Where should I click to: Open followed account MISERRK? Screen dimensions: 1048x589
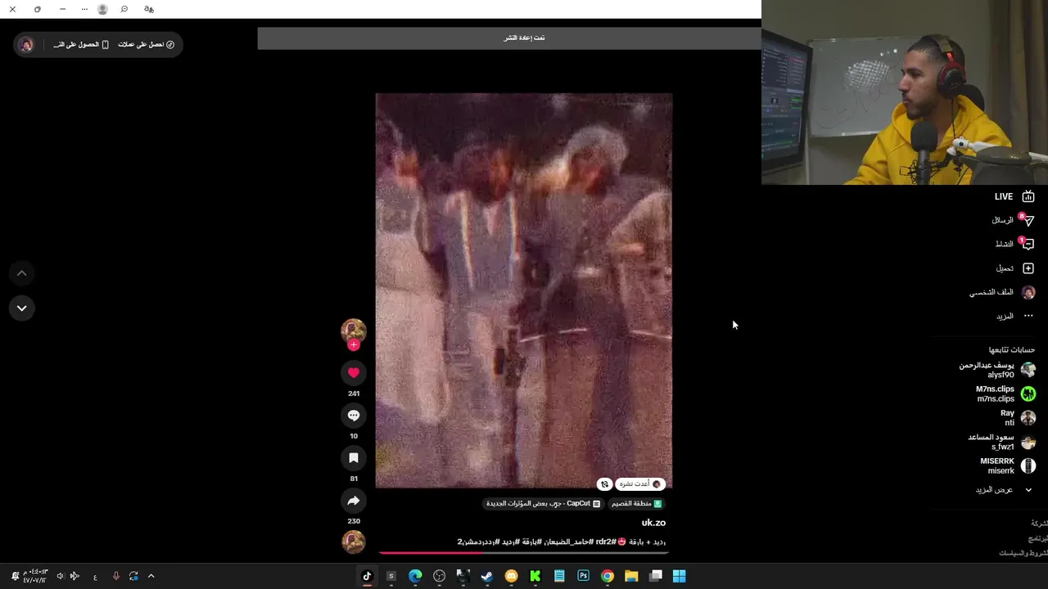(1008, 465)
